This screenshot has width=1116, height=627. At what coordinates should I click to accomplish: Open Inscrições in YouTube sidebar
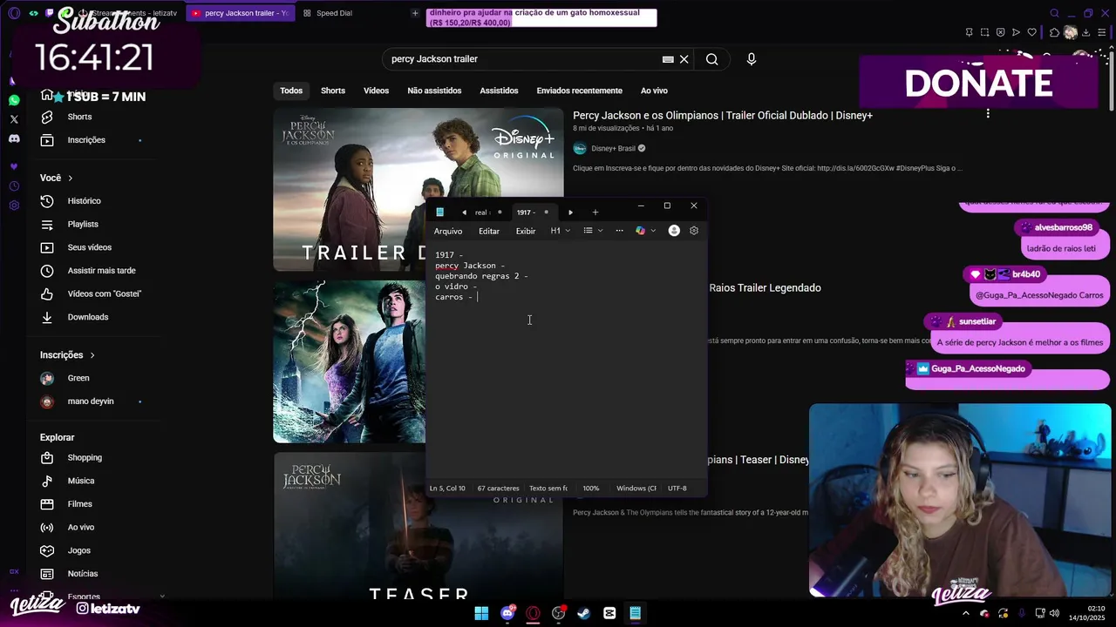(86, 140)
